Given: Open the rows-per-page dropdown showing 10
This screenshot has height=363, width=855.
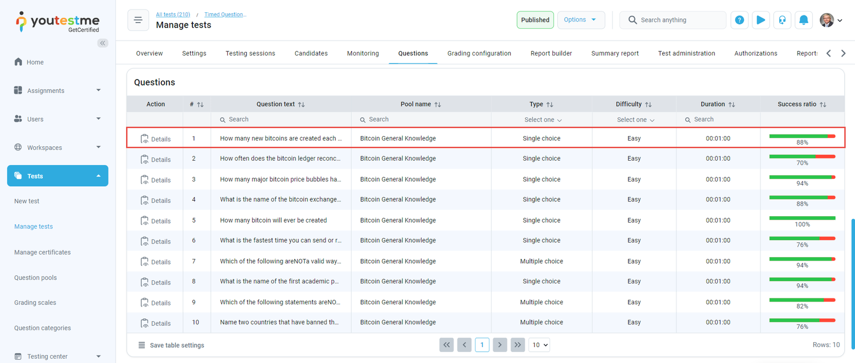Looking at the screenshot, I should 540,345.
